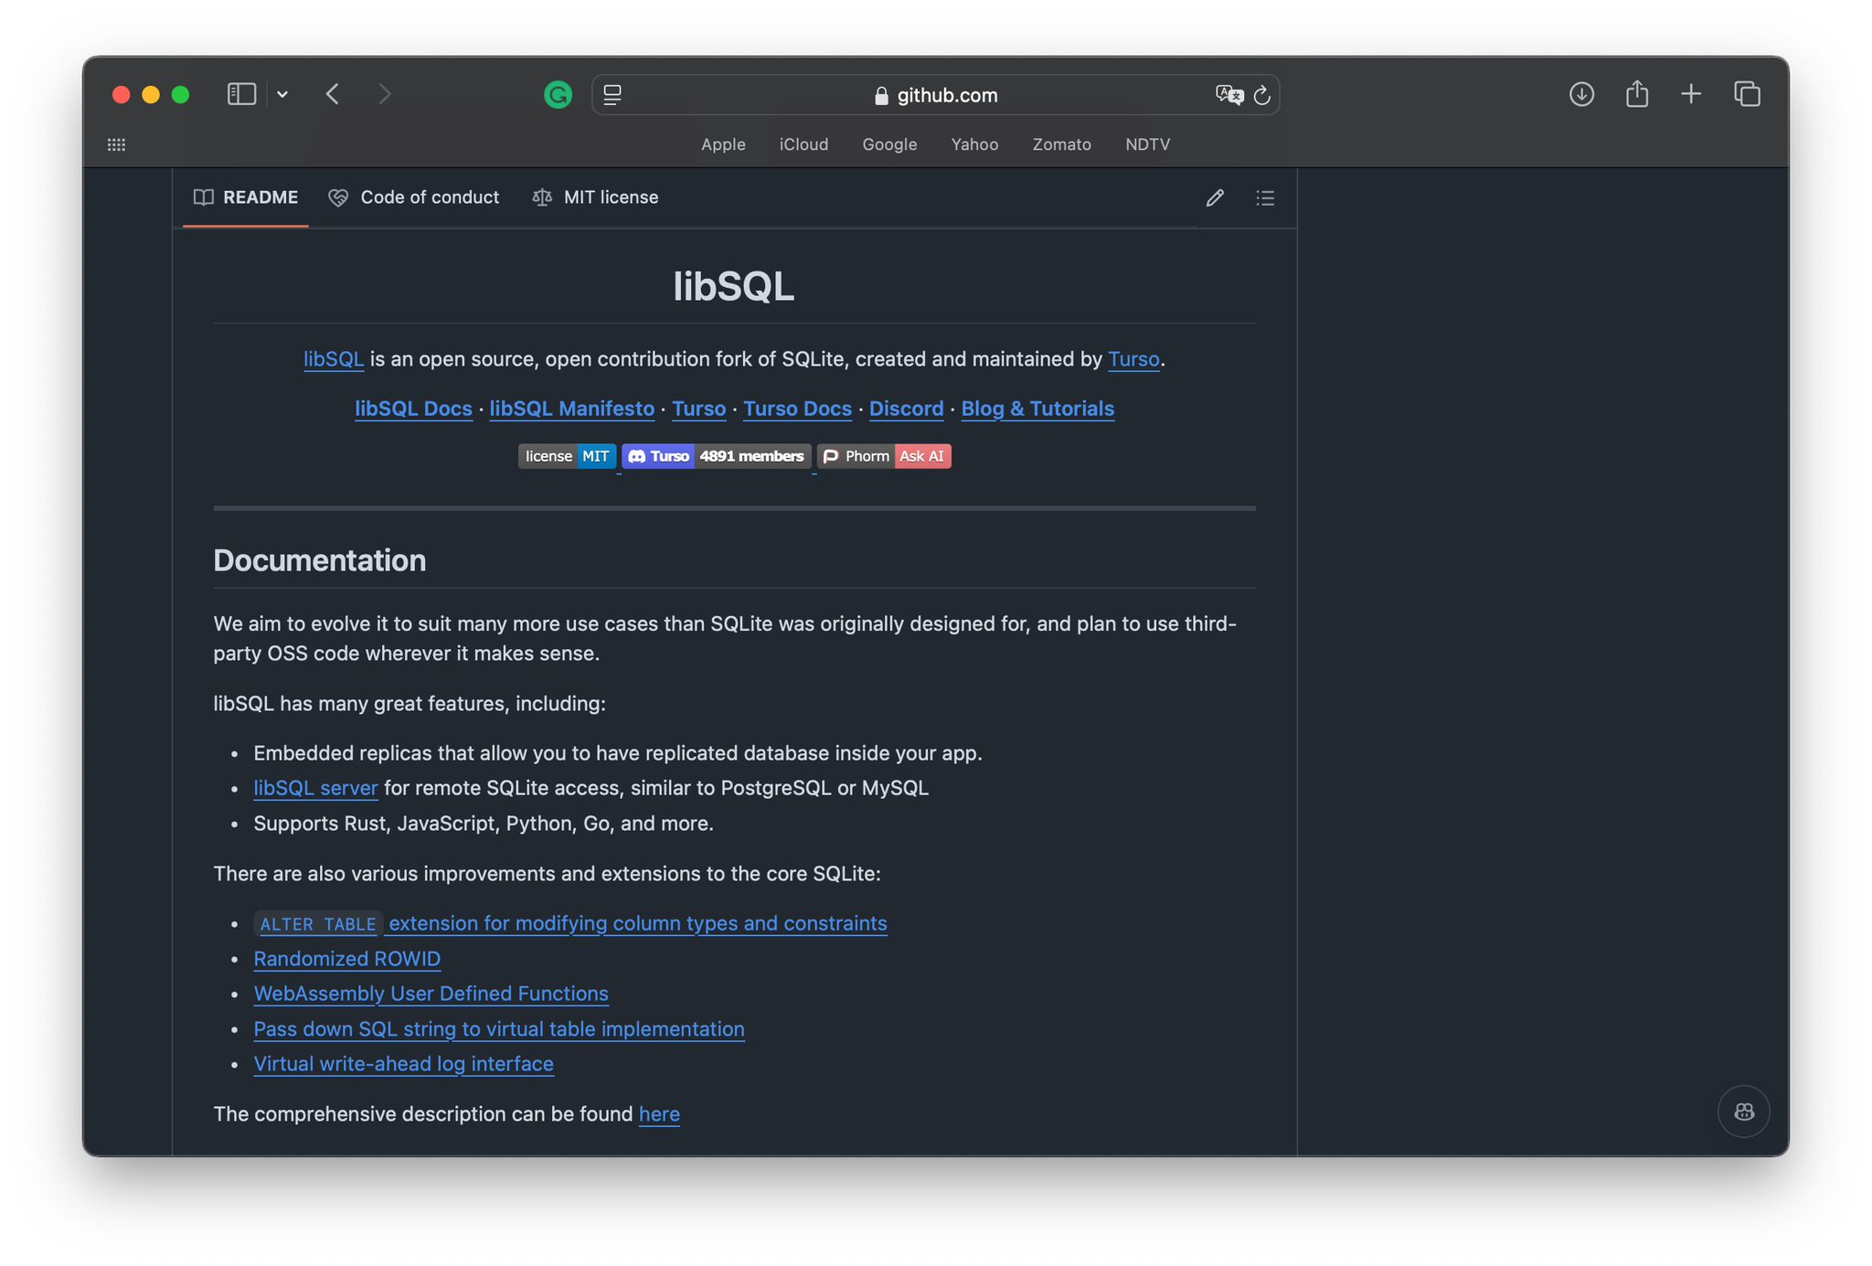Open the Discord link
This screenshot has width=1872, height=1266.
tap(906, 409)
